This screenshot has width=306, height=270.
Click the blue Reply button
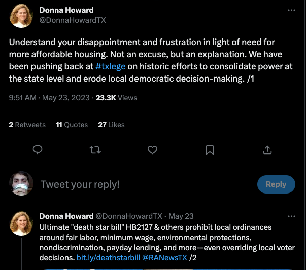[276, 184]
